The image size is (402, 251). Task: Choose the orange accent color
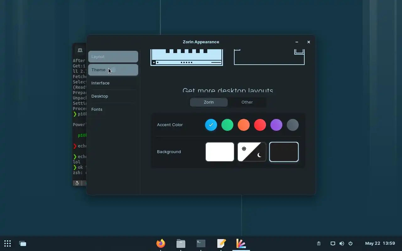point(244,125)
